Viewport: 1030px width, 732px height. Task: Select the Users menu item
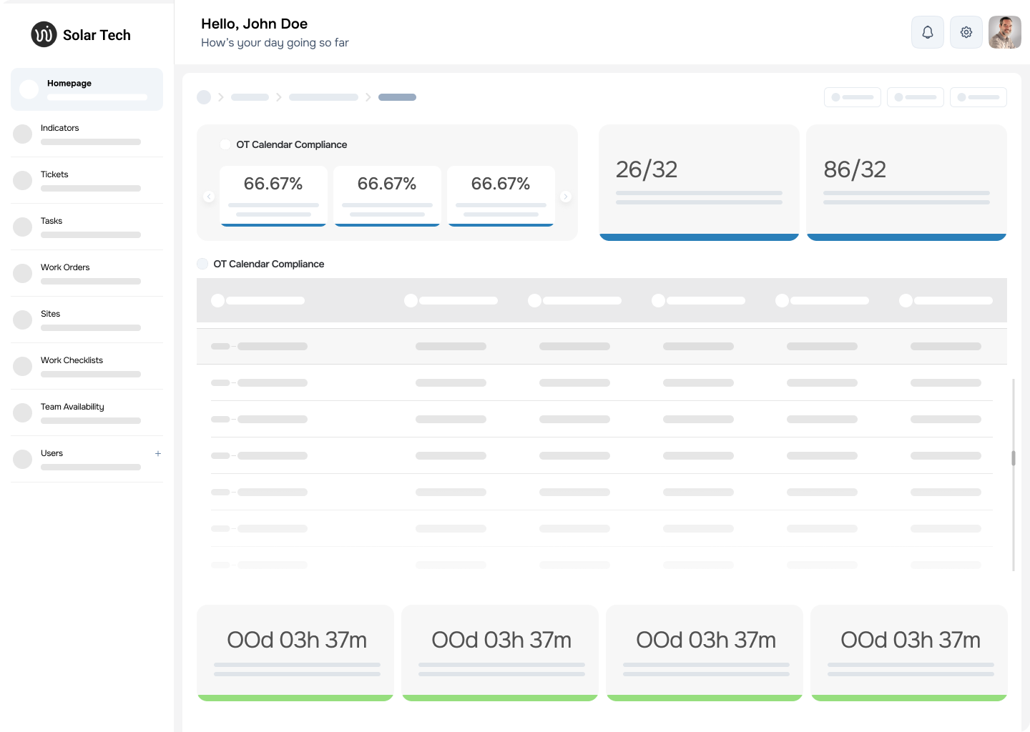pos(51,452)
